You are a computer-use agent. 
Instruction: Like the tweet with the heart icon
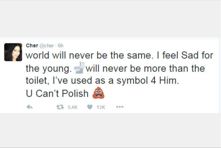point(90,107)
